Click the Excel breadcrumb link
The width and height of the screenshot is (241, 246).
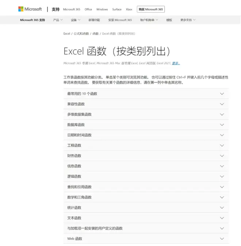point(67,34)
